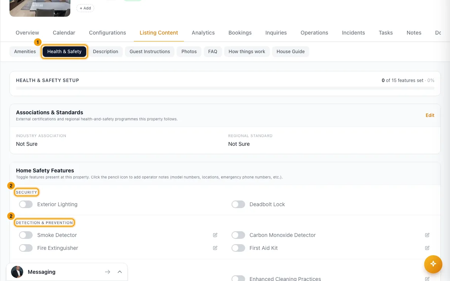Click the Deadbolt Lock label
450x281 pixels.
tap(267, 204)
